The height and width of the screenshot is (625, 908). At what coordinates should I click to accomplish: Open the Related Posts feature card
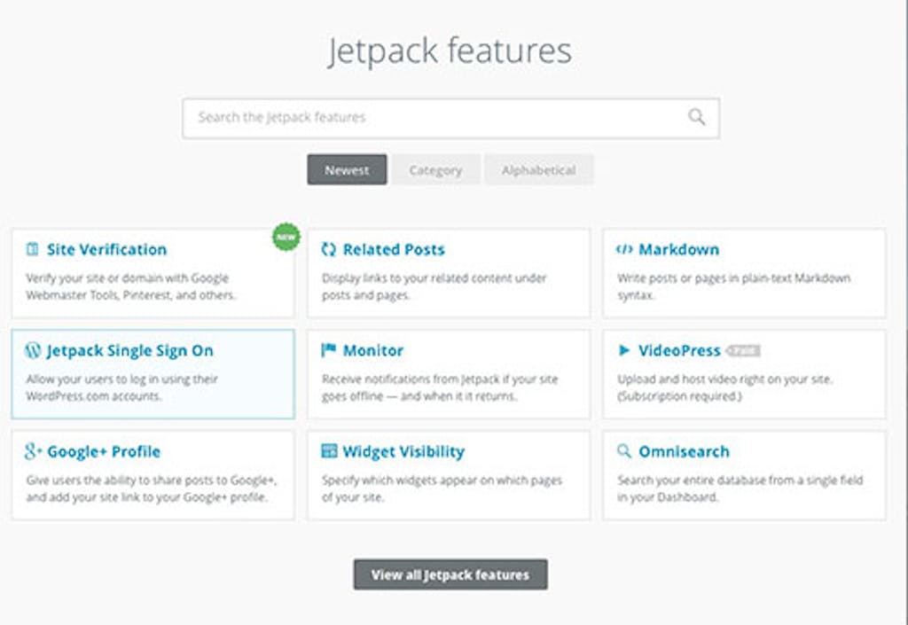(450, 272)
